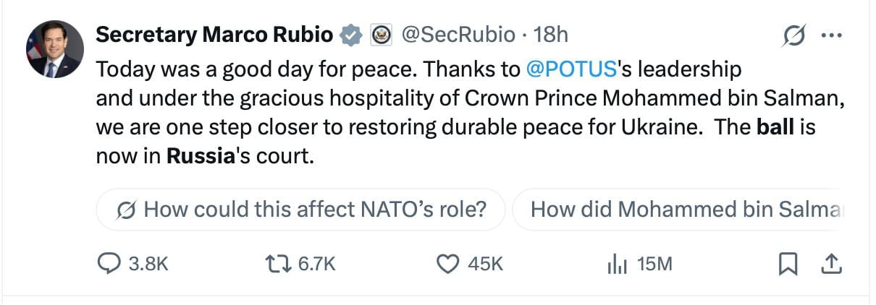Image resolution: width=876 pixels, height=305 pixels.
Task: Click the Grok explain icon at top right
Action: [795, 35]
